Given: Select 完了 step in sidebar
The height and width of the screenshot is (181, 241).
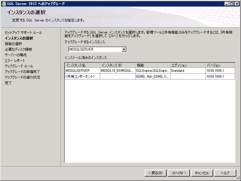Looking at the screenshot, I should (8, 83).
